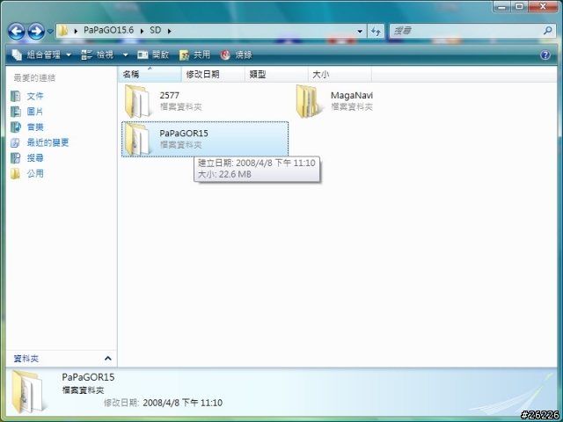Open the 組合管理 menu

[41, 55]
